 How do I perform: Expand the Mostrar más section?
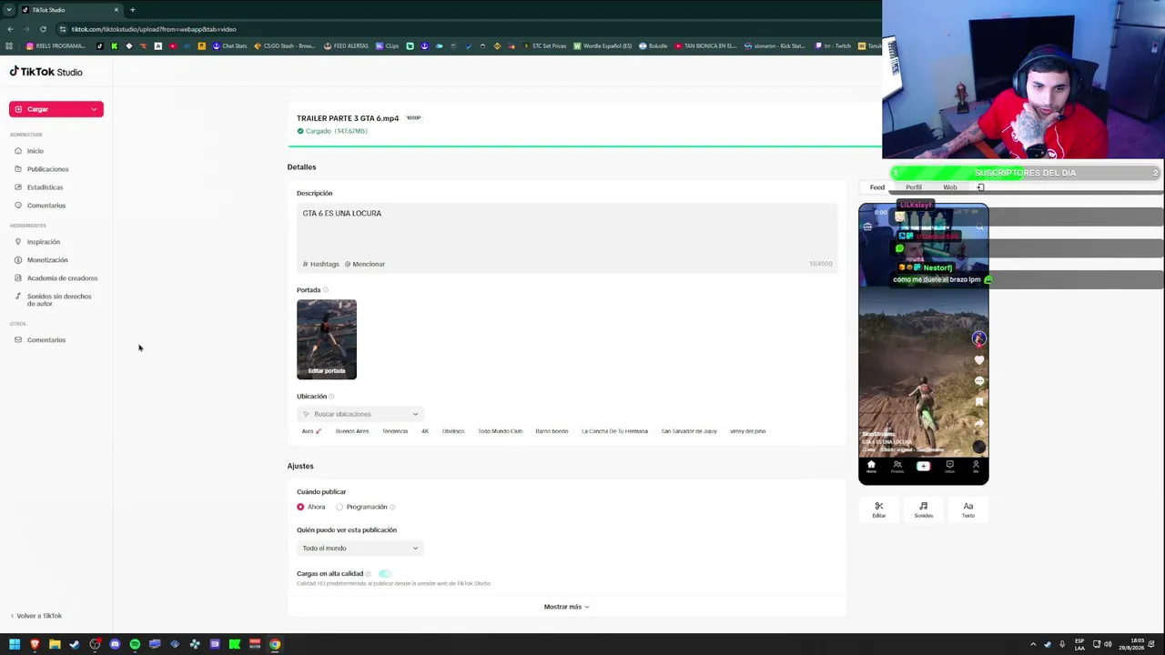[566, 607]
